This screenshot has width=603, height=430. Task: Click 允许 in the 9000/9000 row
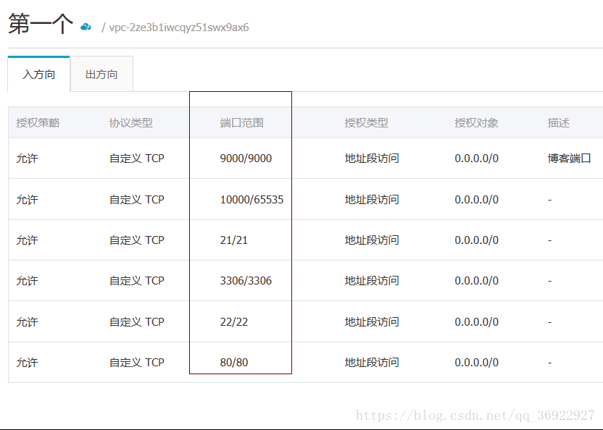coord(28,159)
